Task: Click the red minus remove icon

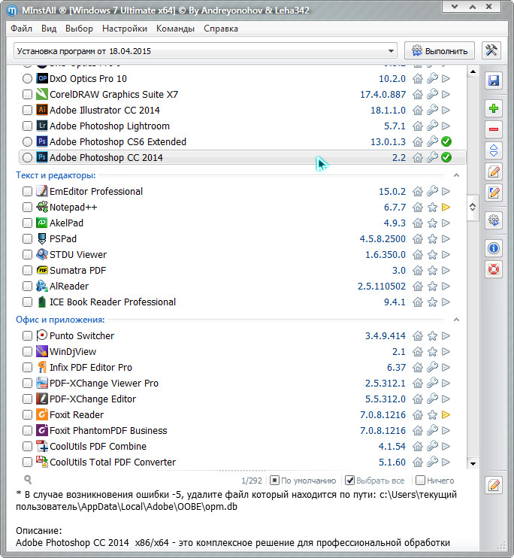Action: (494, 129)
